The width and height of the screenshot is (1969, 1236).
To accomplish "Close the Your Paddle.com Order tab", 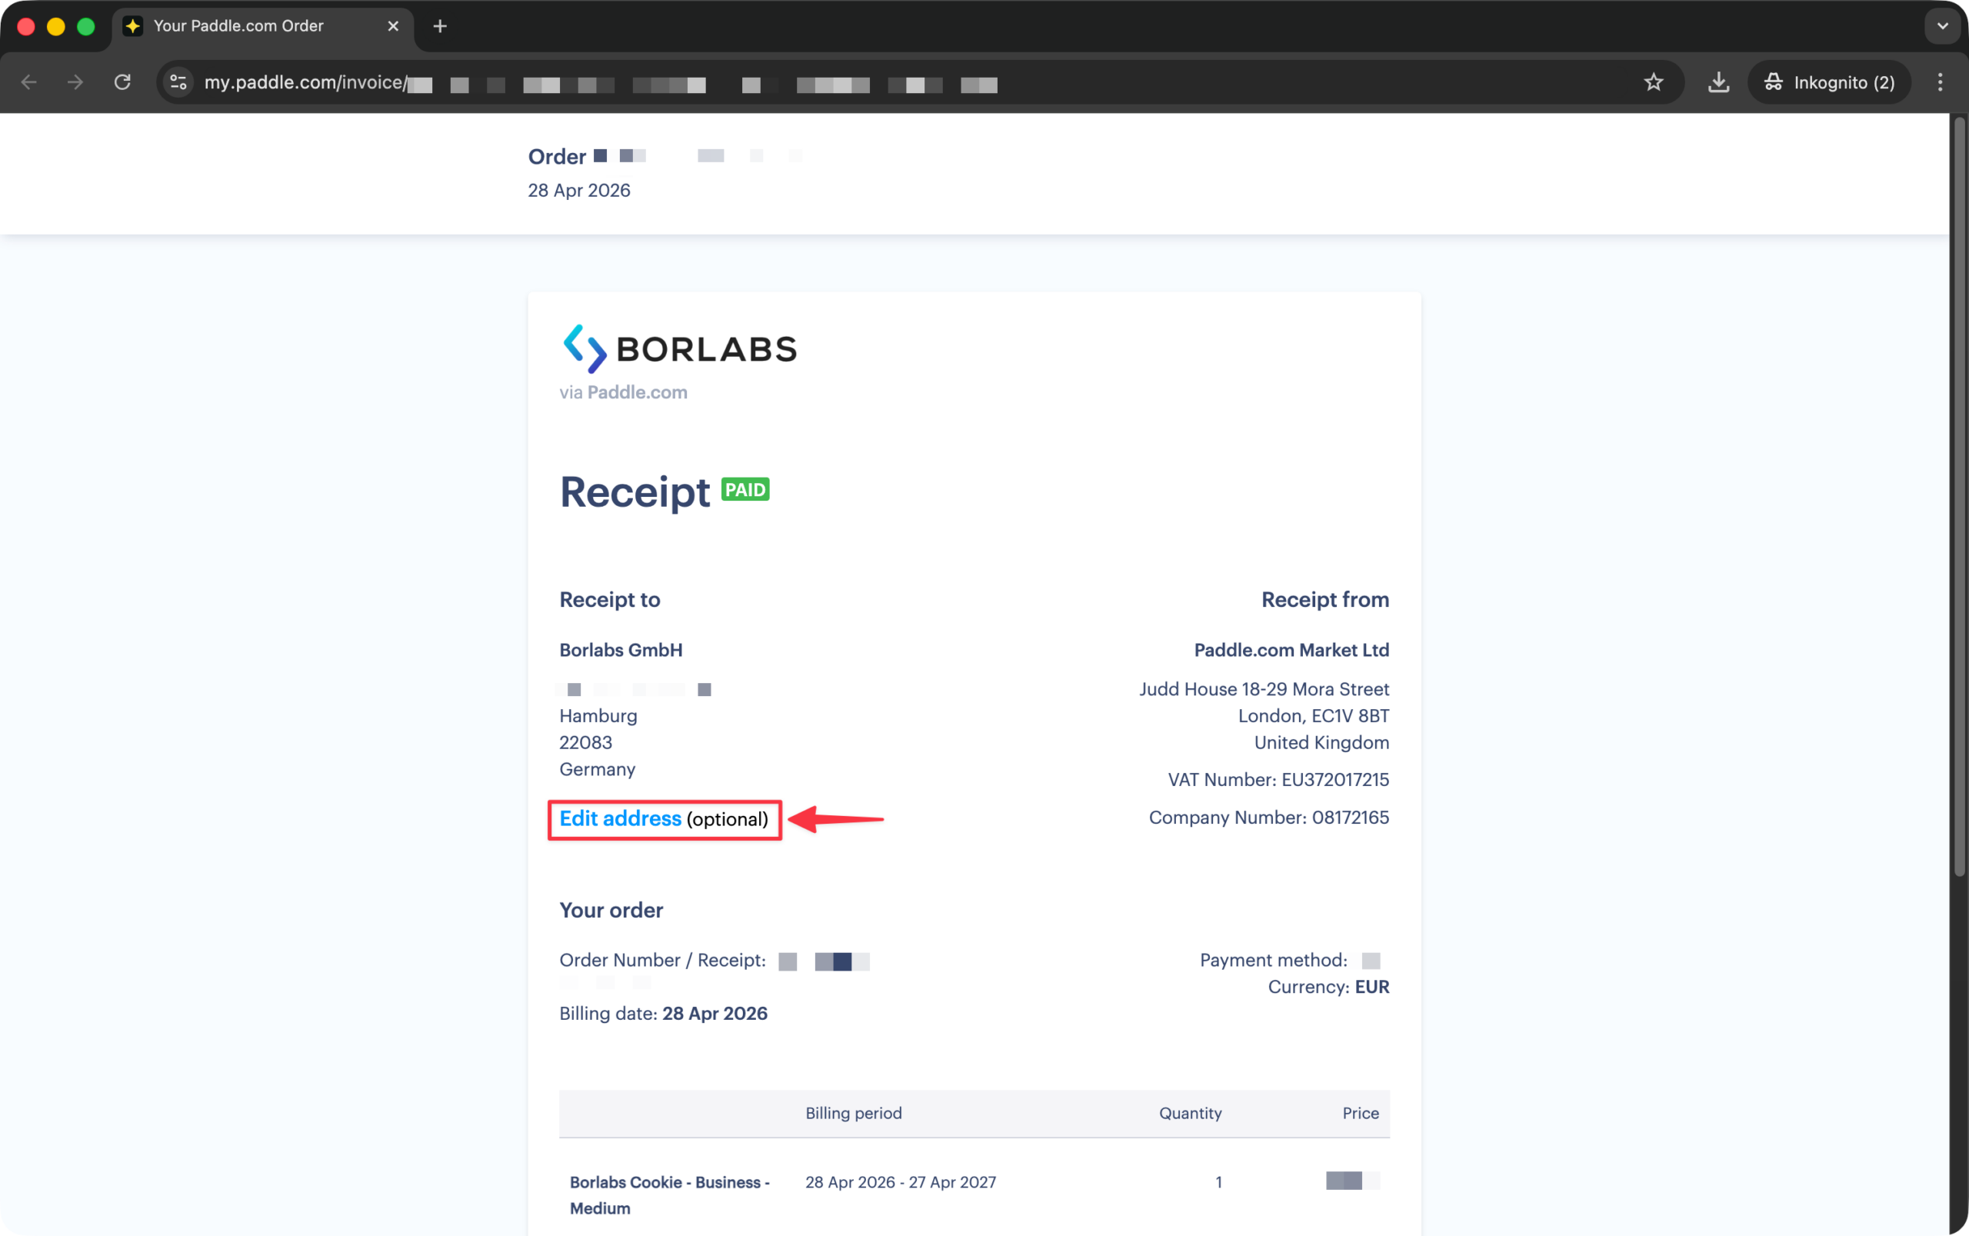I will 393,26.
